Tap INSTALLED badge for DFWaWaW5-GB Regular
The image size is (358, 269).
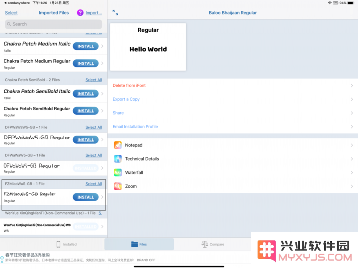[86, 168]
